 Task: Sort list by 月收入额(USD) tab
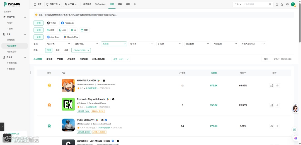pyautogui.click(x=99, y=59)
